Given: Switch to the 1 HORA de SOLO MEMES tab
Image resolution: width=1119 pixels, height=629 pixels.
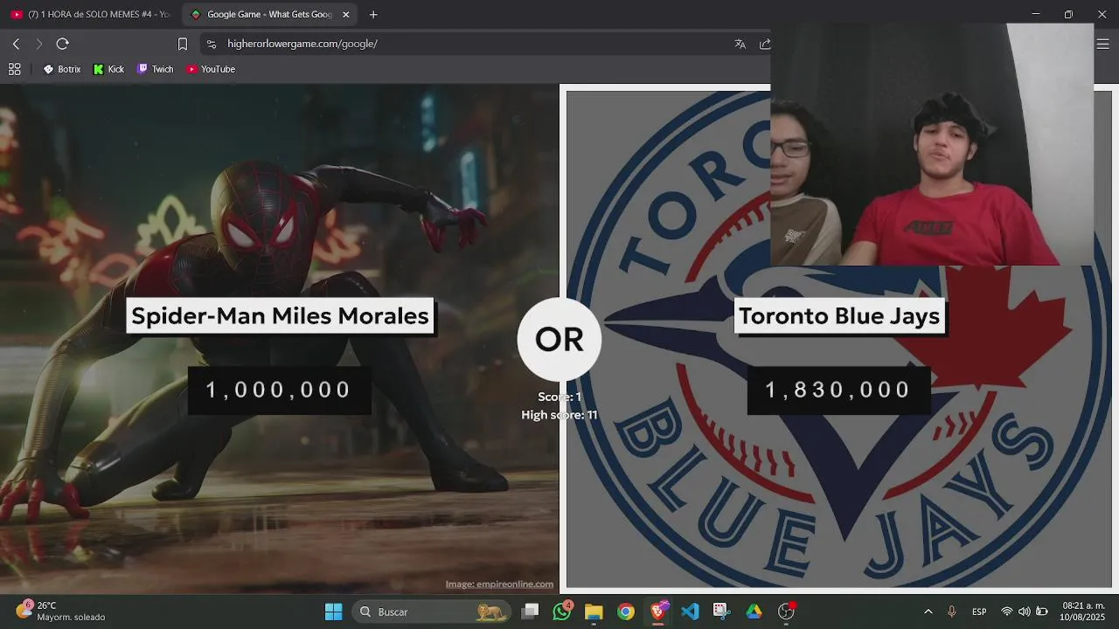Looking at the screenshot, I should pyautogui.click(x=91, y=14).
